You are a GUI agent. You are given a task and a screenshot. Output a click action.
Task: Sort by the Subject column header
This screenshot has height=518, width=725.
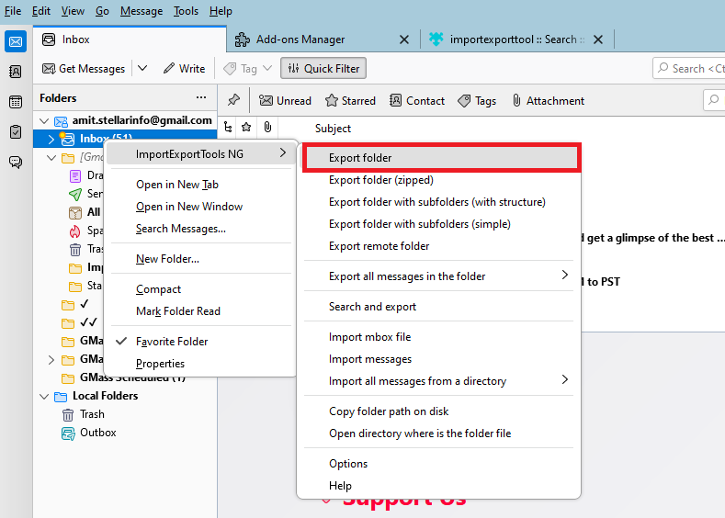(333, 129)
